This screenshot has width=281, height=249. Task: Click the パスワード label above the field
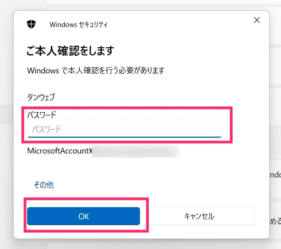coord(41,115)
